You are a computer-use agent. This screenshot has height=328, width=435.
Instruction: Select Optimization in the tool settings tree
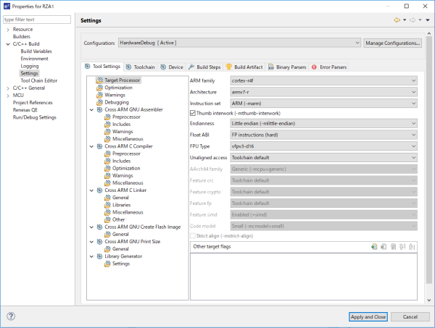(x=118, y=88)
